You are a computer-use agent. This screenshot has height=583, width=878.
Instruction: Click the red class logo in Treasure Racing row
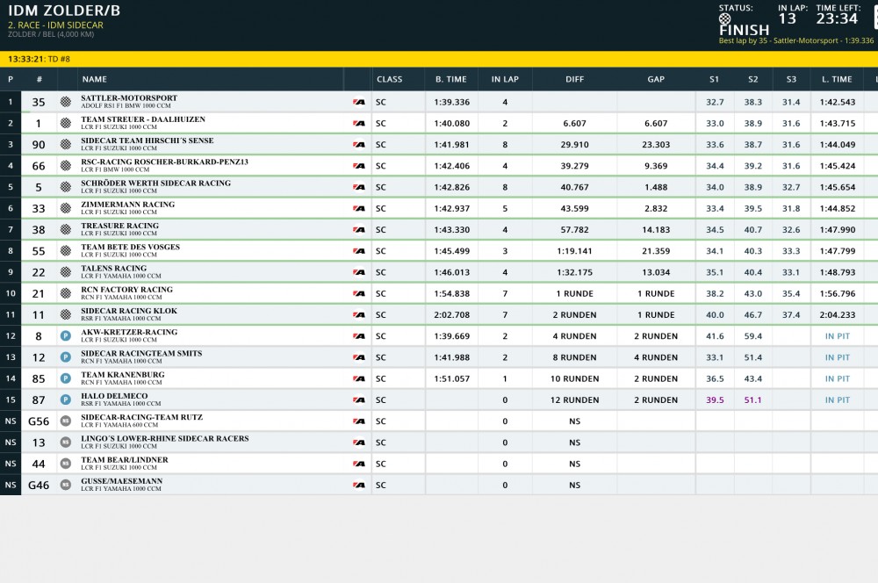pyautogui.click(x=359, y=230)
